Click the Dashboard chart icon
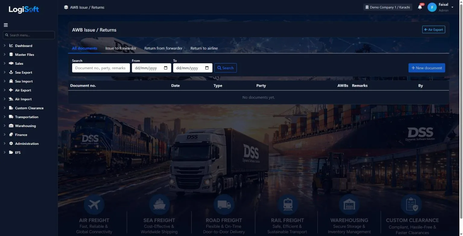This screenshot has width=463, height=236. (x=11, y=45)
